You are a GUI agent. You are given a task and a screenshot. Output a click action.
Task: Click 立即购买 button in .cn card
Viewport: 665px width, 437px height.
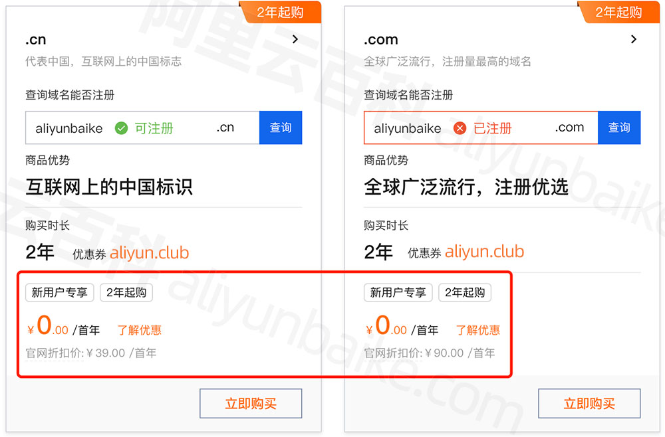point(251,404)
